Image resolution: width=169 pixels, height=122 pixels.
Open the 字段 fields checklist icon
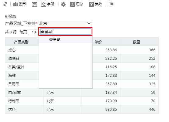click(x=44, y=4)
